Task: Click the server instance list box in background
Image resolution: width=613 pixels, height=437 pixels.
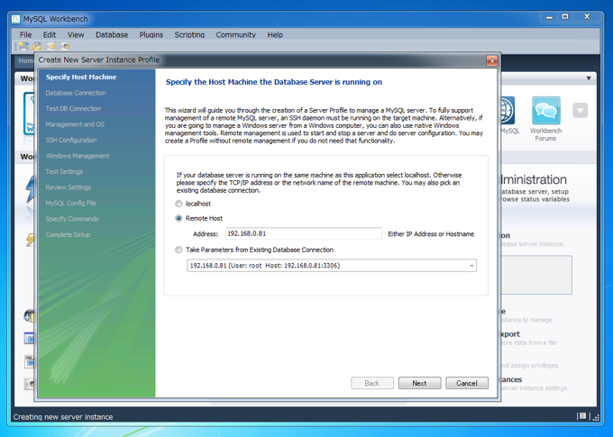Action: [x=536, y=275]
